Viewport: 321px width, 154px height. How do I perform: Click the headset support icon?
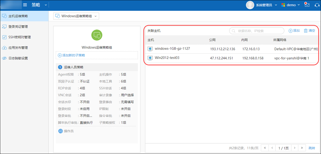317,5
